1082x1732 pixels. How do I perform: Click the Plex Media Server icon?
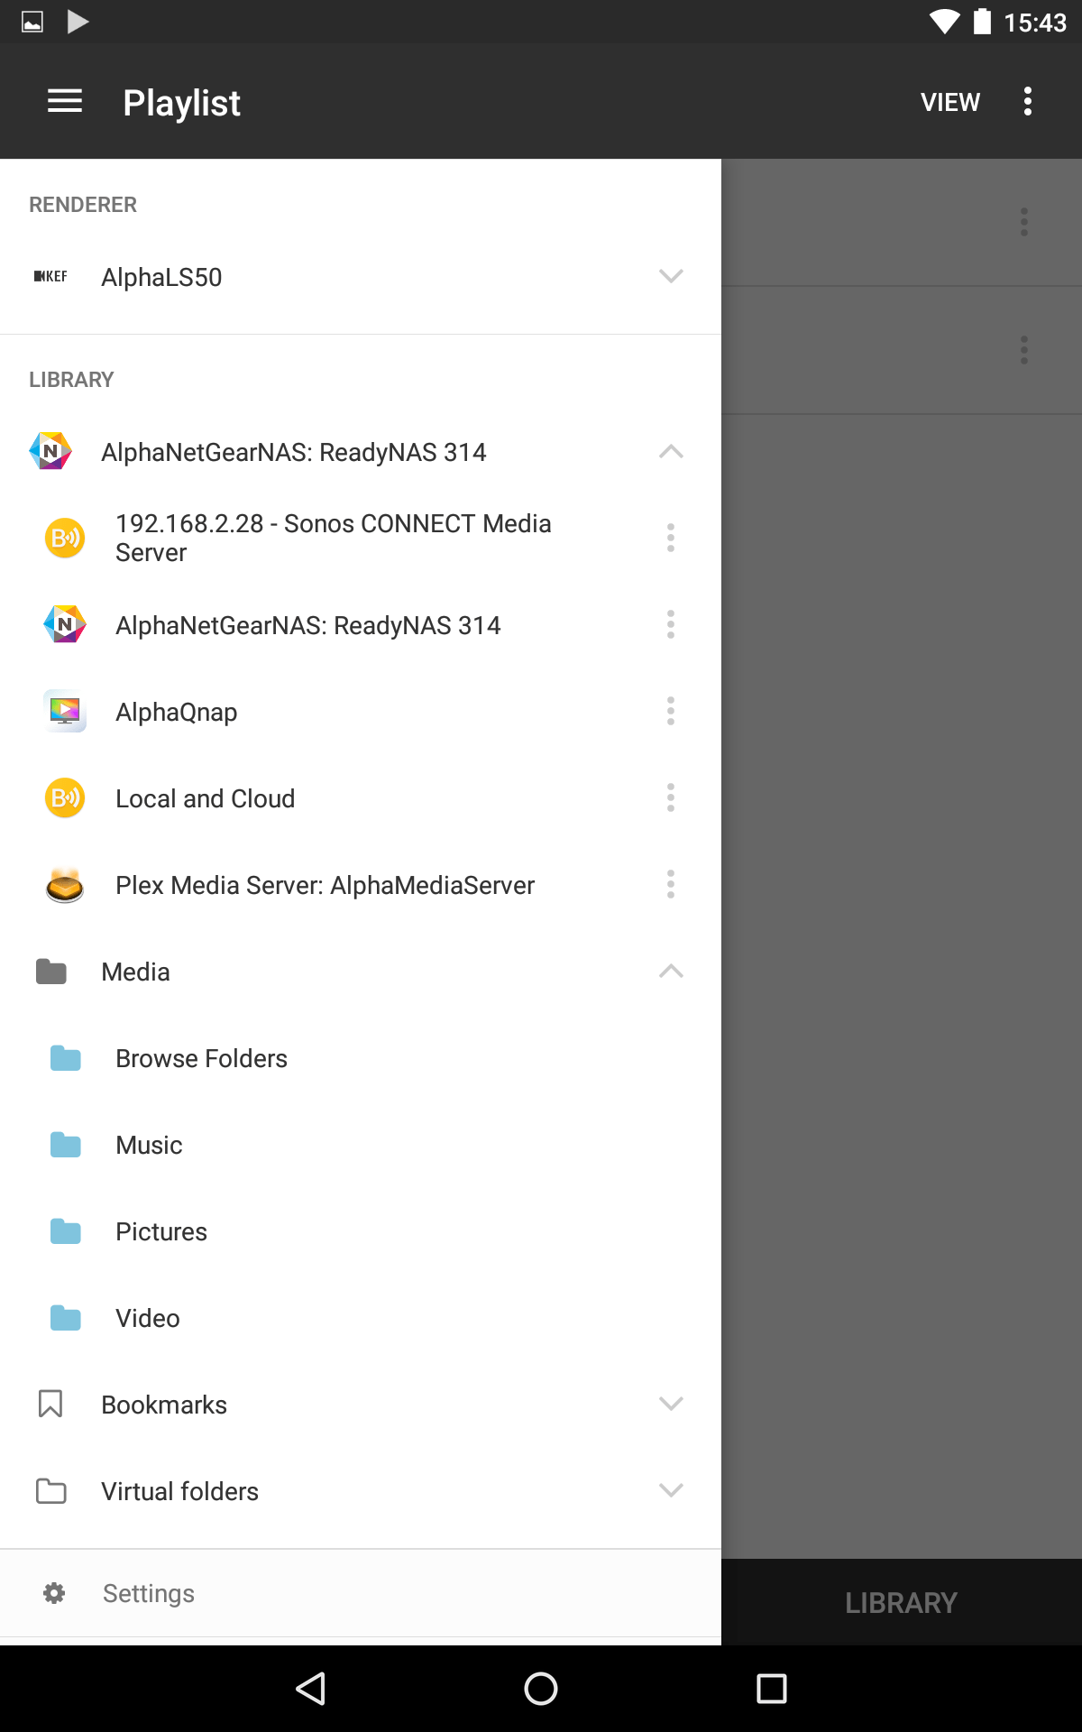click(65, 885)
